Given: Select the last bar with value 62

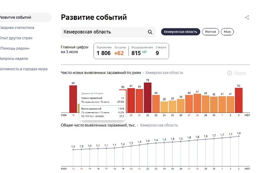Looking at the screenshot, I should coord(239,100).
